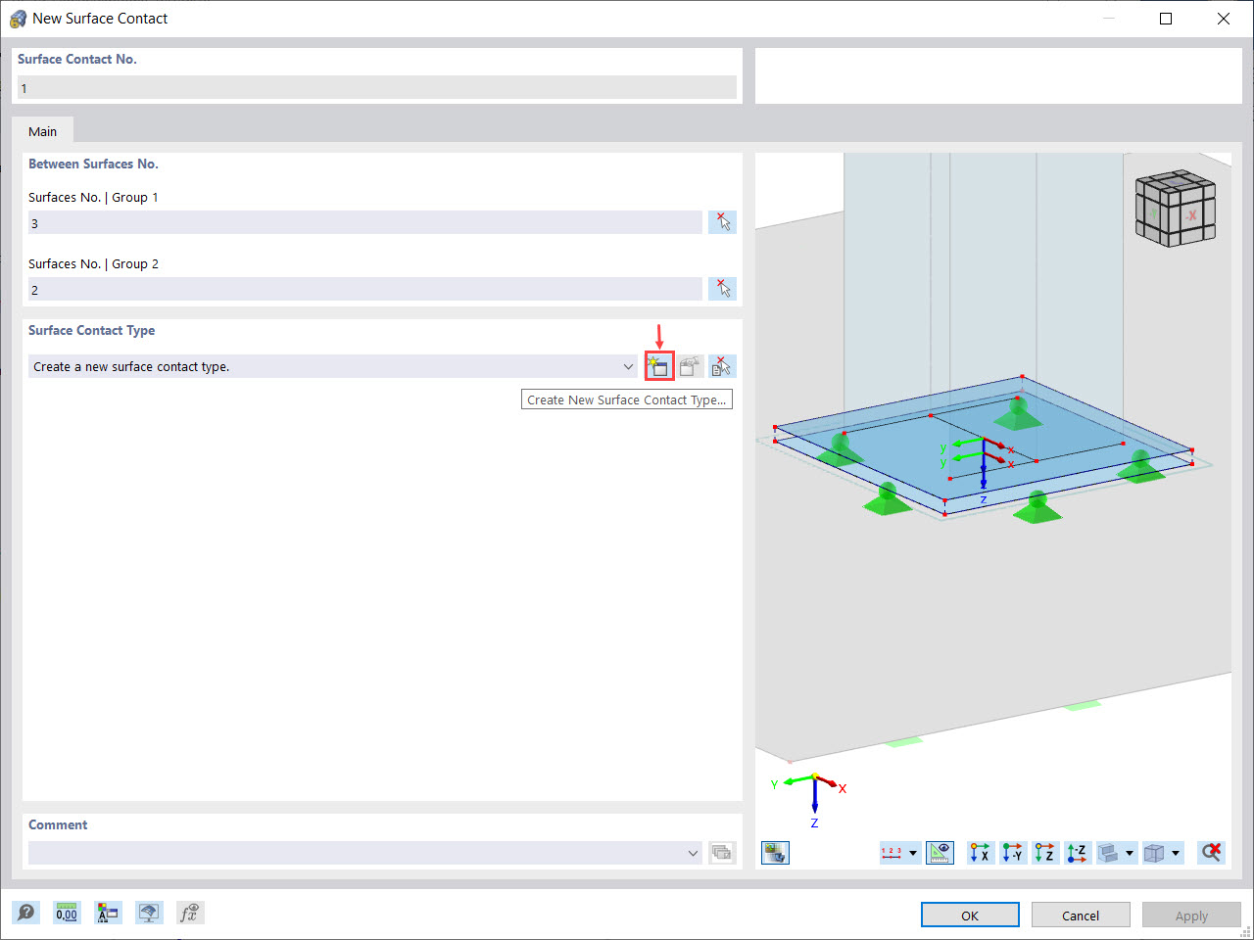Screen dimensions: 1254x940
Task: Open the display properties color icon
Action: (x=108, y=913)
